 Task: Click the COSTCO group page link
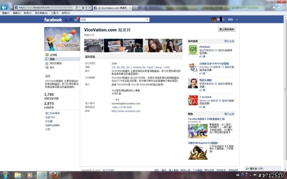point(214,64)
